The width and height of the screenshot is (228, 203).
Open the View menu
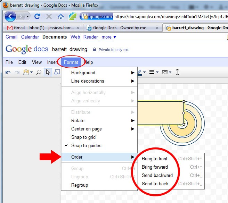[37, 62]
